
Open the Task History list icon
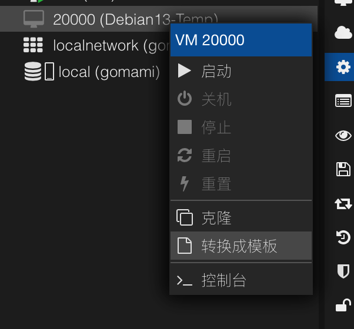coord(343,101)
